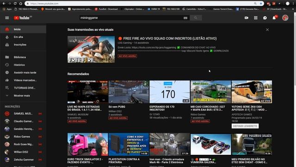
Task: Open Ridoo Games subscription in sidebar
Action: (x=23, y=136)
